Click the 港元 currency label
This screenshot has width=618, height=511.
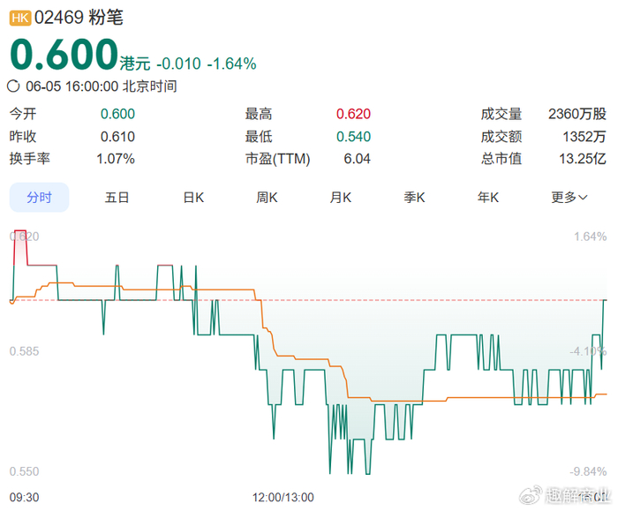point(135,64)
